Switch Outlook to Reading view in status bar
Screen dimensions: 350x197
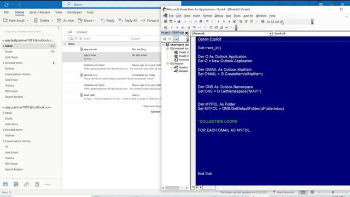click(x=312, y=192)
